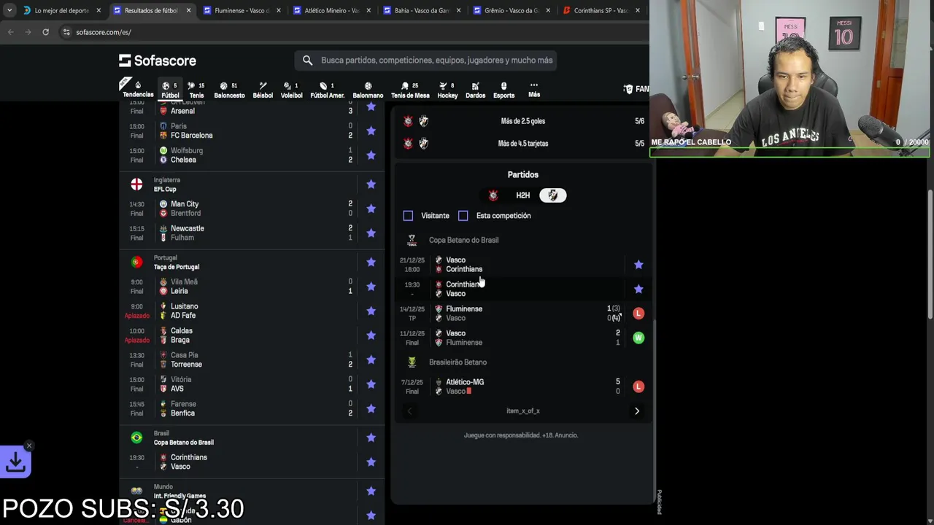Image resolution: width=934 pixels, height=525 pixels.
Task: Favorite the Taça de Portugal competition star
Action: pyautogui.click(x=371, y=262)
